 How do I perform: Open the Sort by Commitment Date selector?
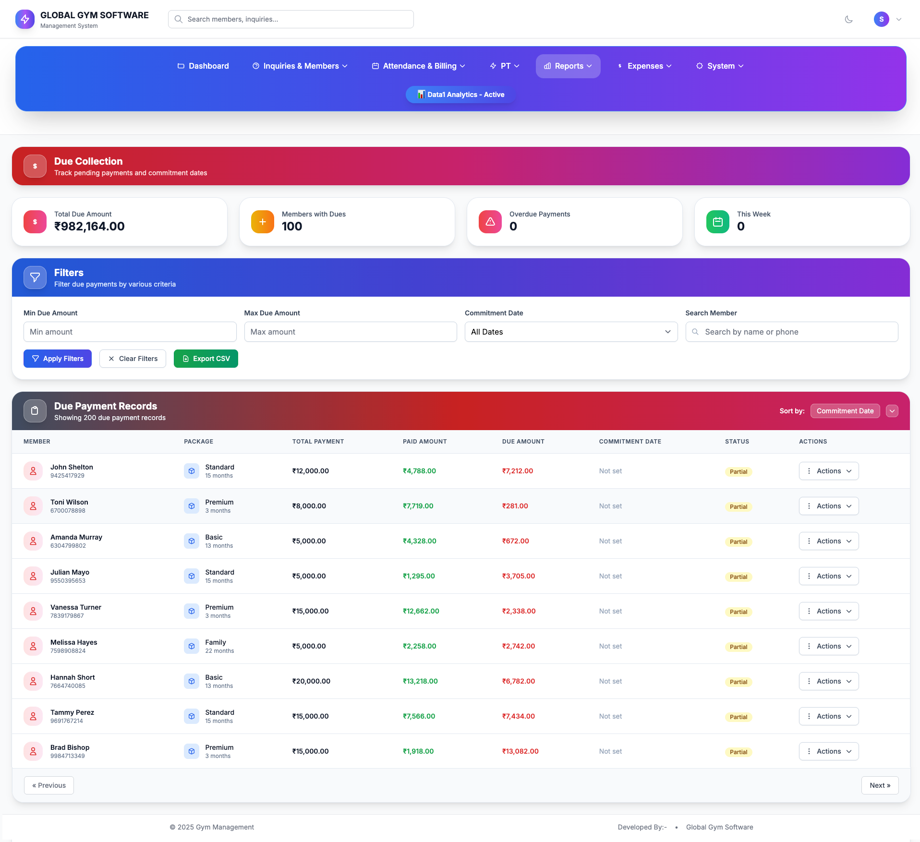tap(845, 411)
